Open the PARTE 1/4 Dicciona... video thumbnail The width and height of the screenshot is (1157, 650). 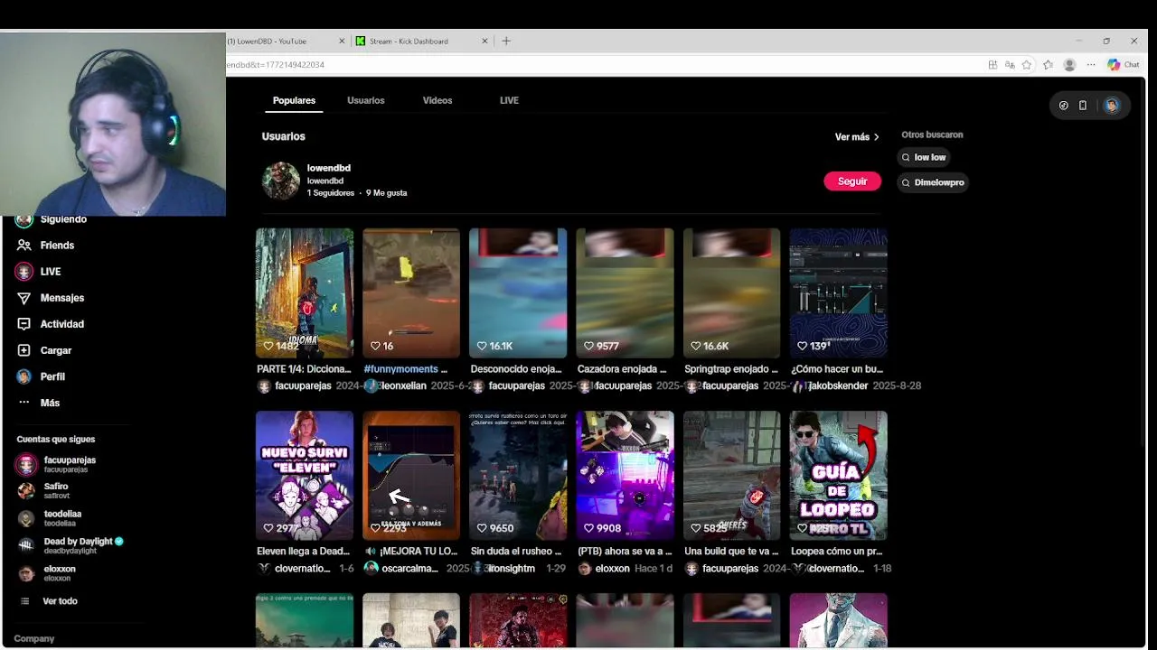click(x=305, y=292)
